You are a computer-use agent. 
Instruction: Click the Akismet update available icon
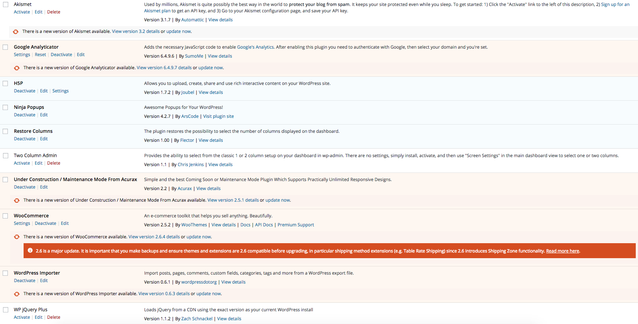click(x=16, y=32)
